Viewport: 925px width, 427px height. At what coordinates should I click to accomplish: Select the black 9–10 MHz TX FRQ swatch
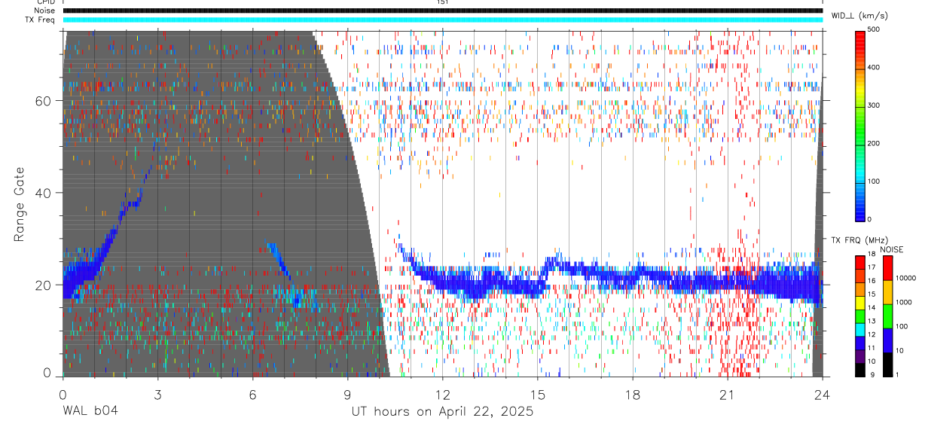click(x=859, y=369)
